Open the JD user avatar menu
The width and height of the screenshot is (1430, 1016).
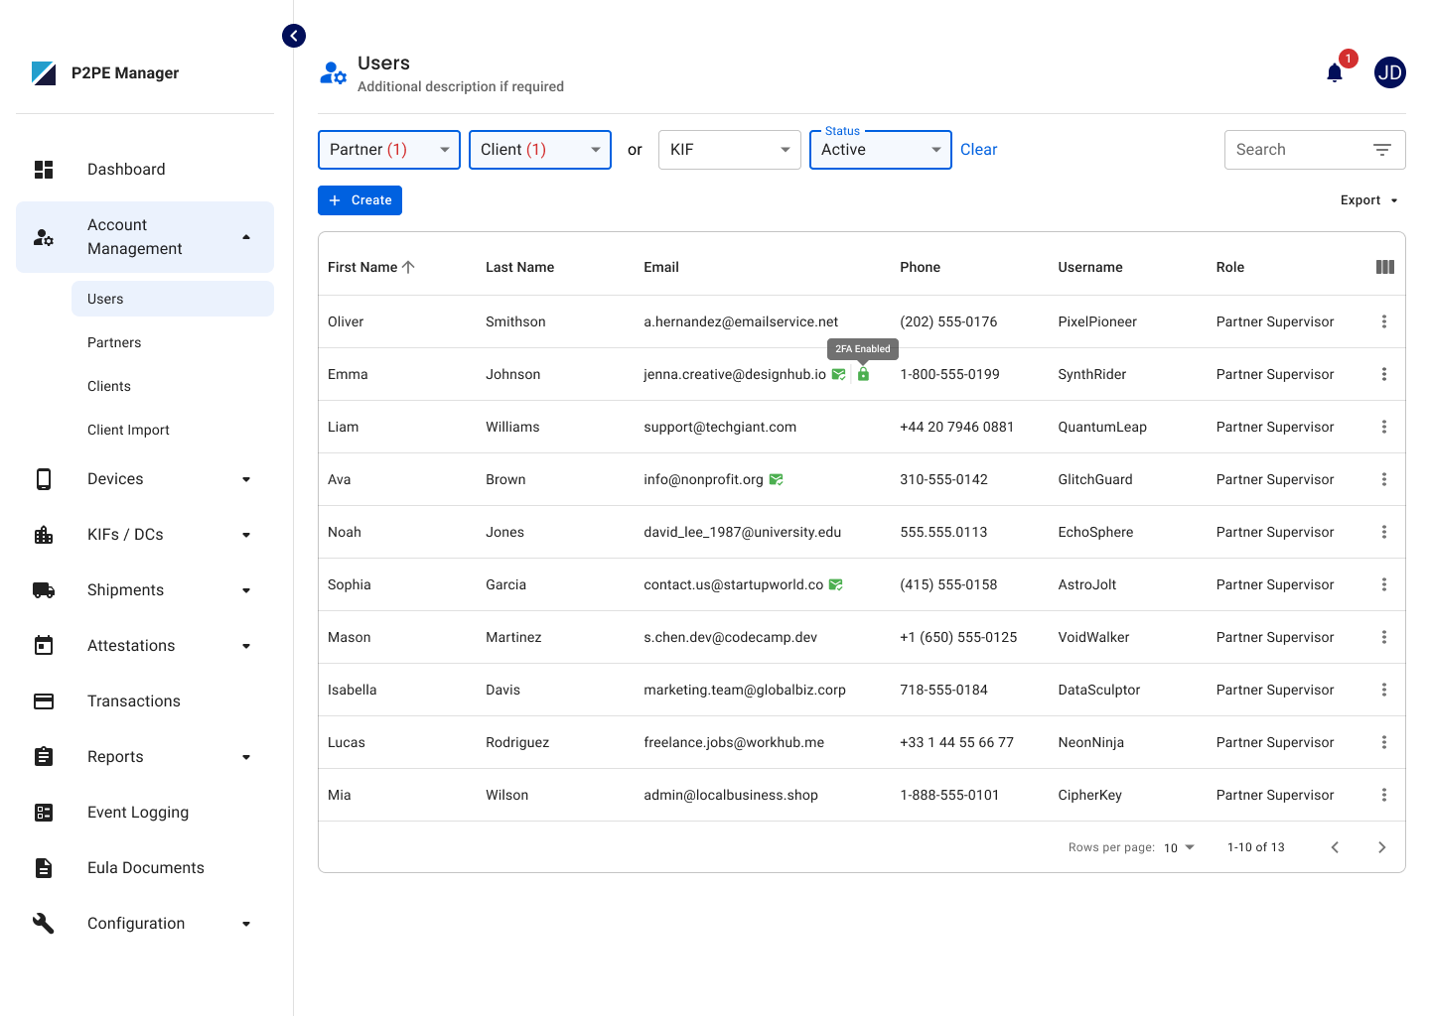coord(1390,72)
